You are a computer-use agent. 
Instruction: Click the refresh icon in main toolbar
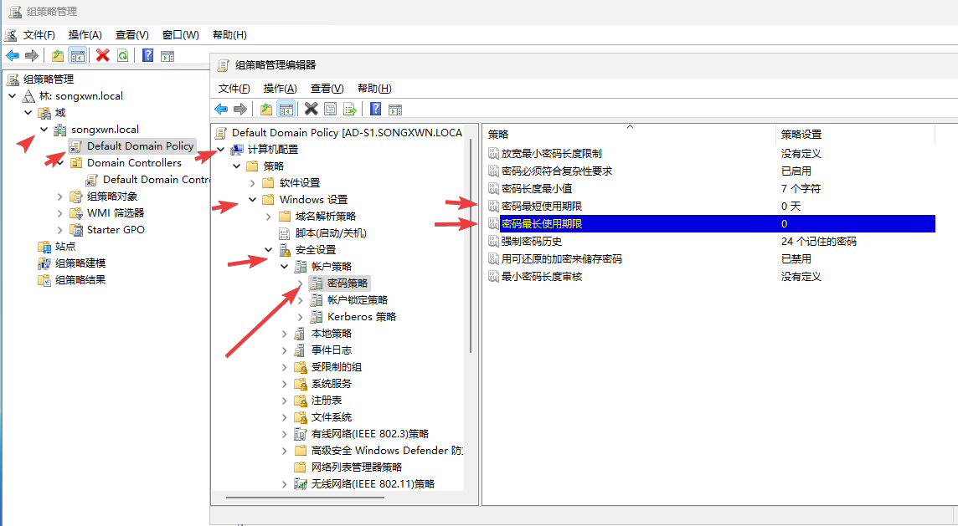(x=123, y=55)
